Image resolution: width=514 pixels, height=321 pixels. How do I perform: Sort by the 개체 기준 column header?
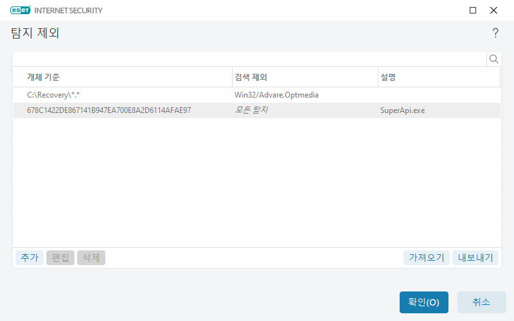point(123,77)
